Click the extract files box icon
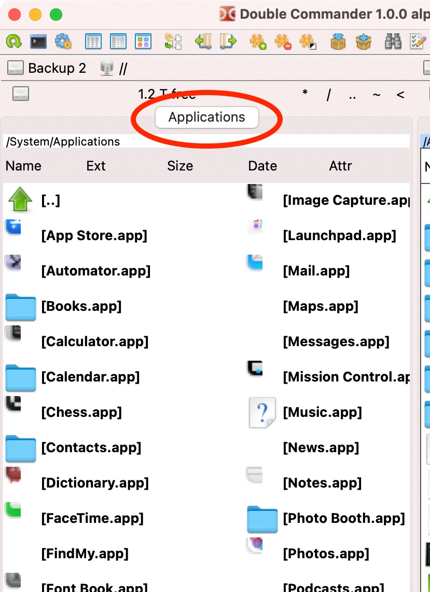The height and width of the screenshot is (592, 430). 364,42
